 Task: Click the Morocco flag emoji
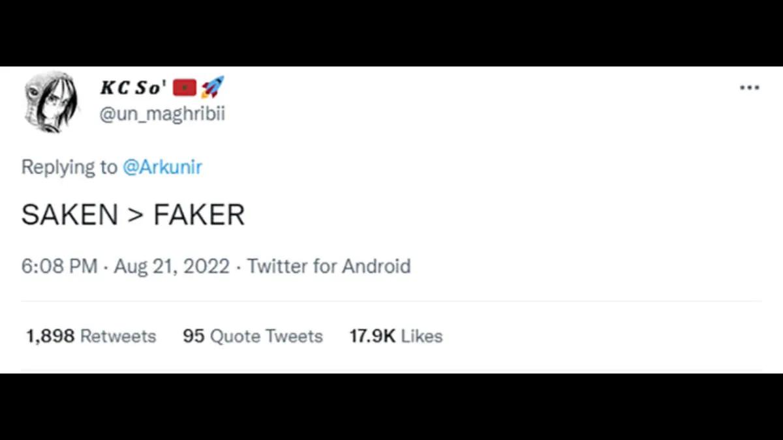pos(185,87)
